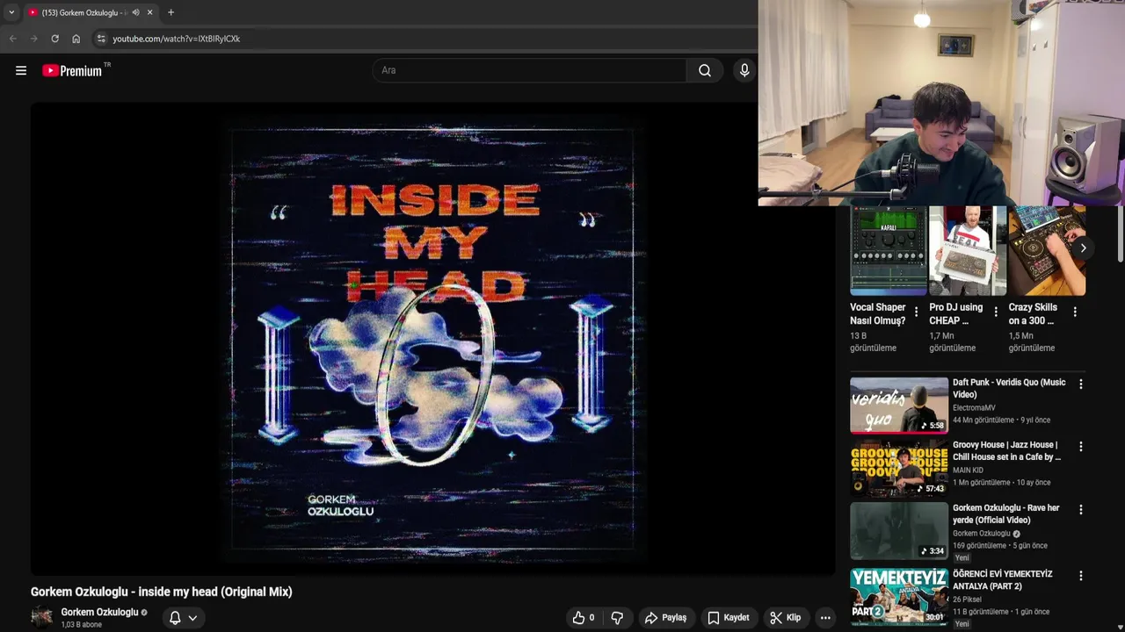
Task: Save video with Kaydet button
Action: (x=729, y=617)
